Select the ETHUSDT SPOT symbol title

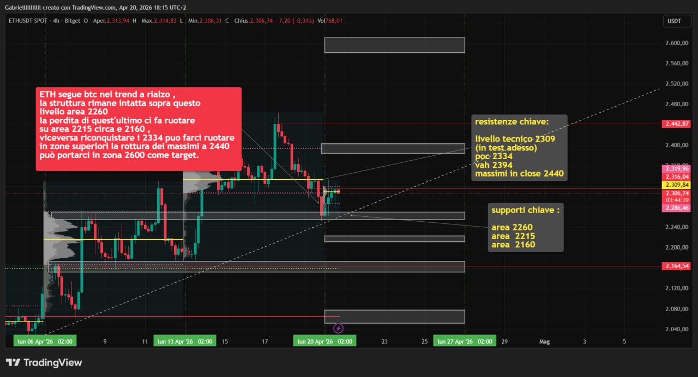(x=28, y=21)
